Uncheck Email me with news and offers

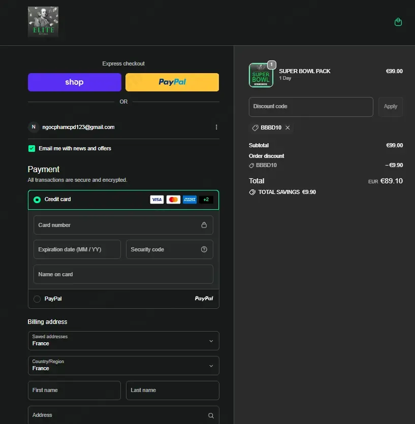(x=31, y=148)
